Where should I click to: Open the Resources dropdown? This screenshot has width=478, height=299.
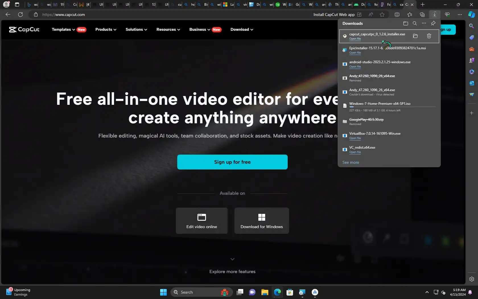click(x=168, y=30)
